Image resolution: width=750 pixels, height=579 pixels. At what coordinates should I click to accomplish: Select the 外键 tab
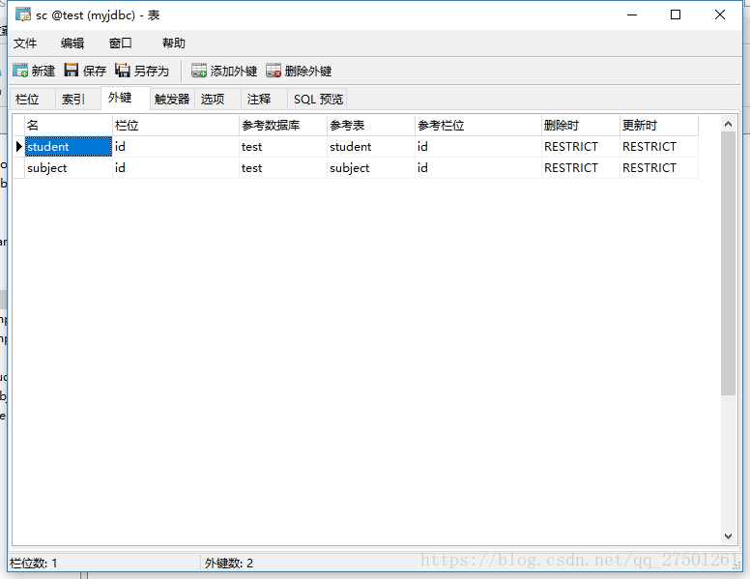click(x=126, y=98)
